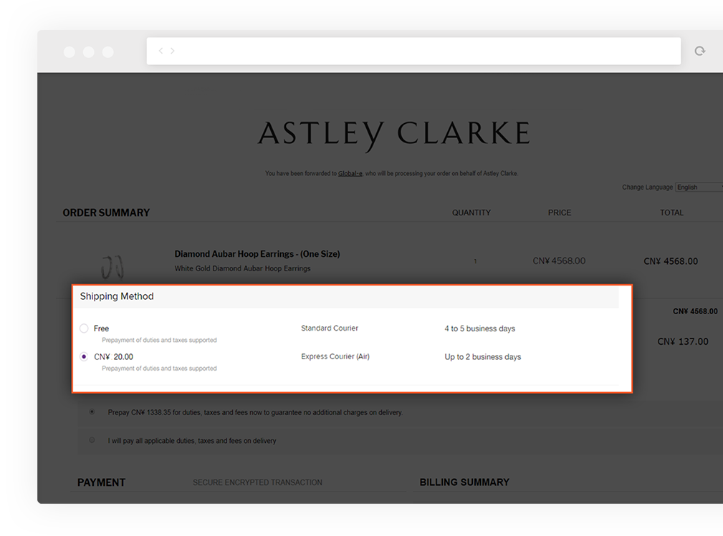Screen dimensions: 723x536
Task: Click 'Up to 2 business days' text
Action: [482, 357]
